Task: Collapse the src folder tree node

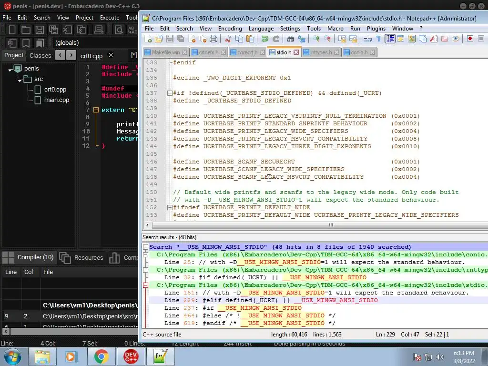Action: [20, 80]
